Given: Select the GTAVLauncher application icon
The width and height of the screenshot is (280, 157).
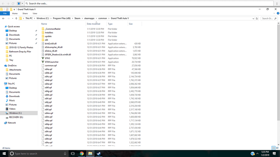Looking at the screenshot, I should [x=43, y=62].
